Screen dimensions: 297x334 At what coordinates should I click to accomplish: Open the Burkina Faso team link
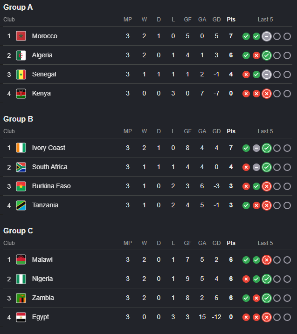pyautogui.click(x=51, y=186)
